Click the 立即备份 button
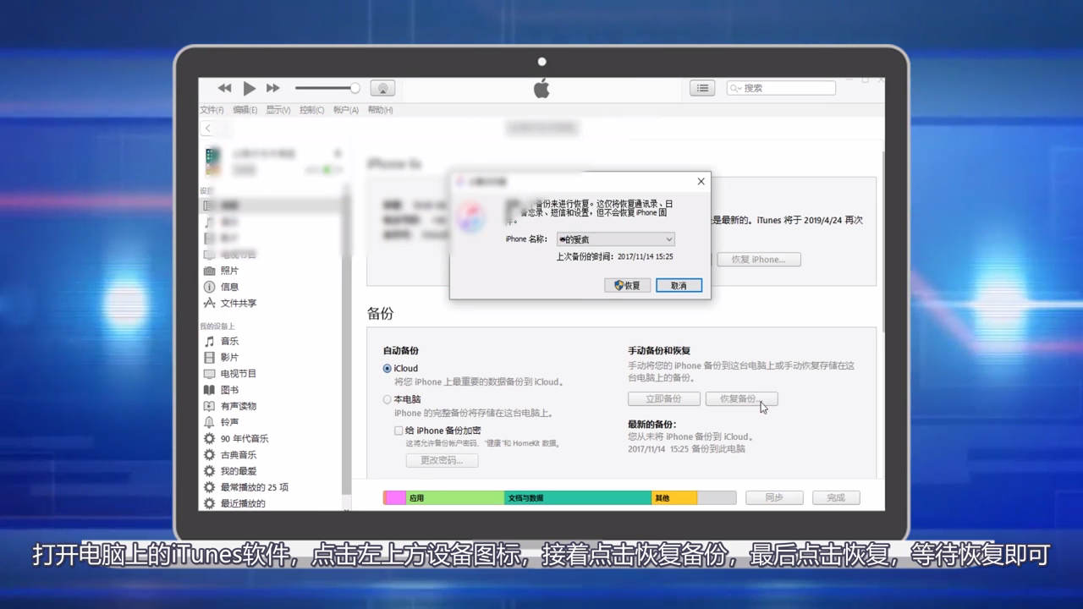The width and height of the screenshot is (1083, 609). click(x=663, y=398)
